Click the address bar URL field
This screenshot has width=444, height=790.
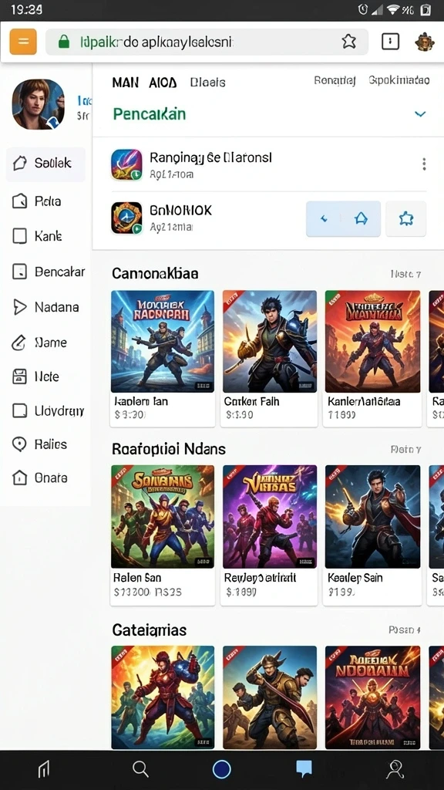click(207, 42)
